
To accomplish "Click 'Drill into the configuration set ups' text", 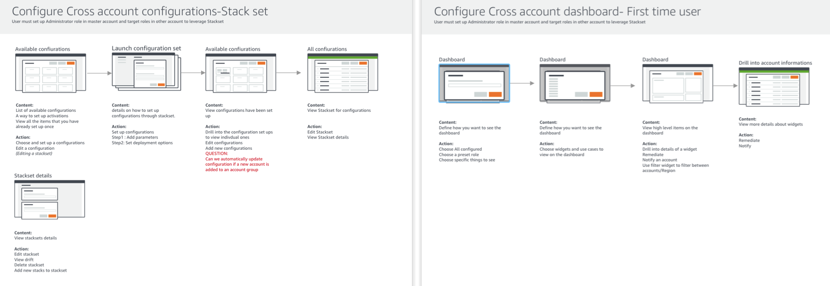I will (x=239, y=132).
